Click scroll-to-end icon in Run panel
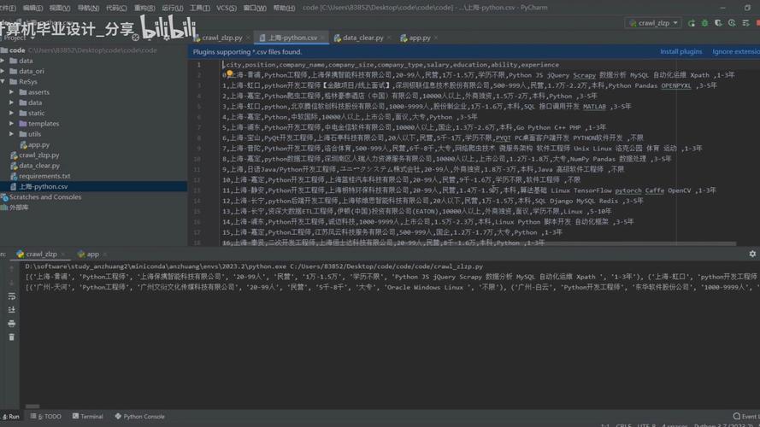760x427 pixels. pyautogui.click(x=11, y=310)
